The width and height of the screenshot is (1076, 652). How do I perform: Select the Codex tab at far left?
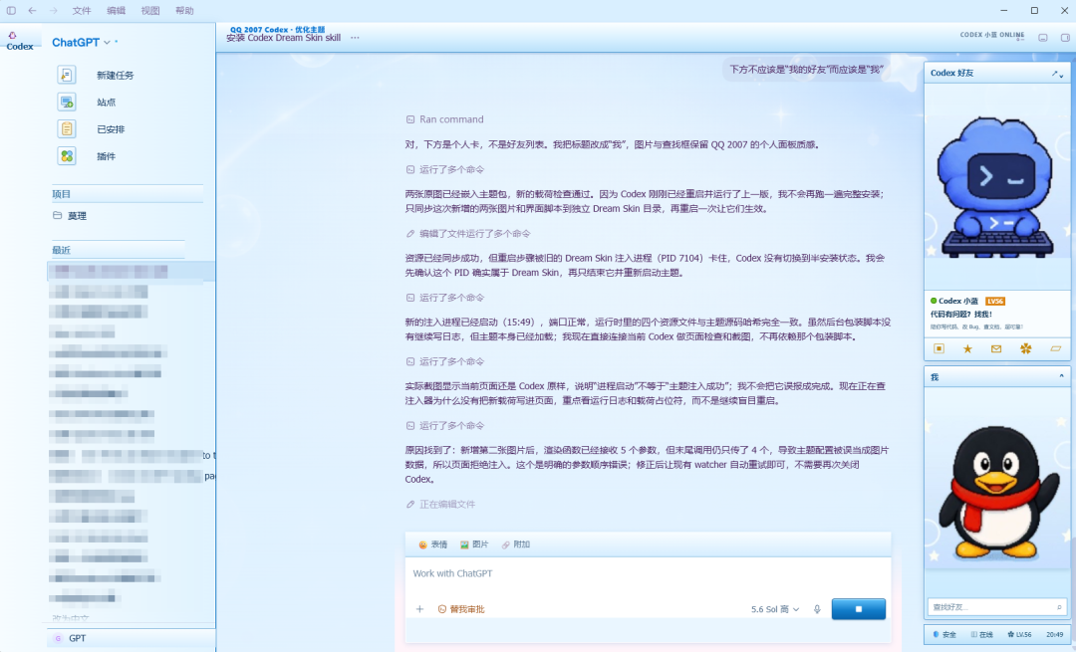pos(20,41)
